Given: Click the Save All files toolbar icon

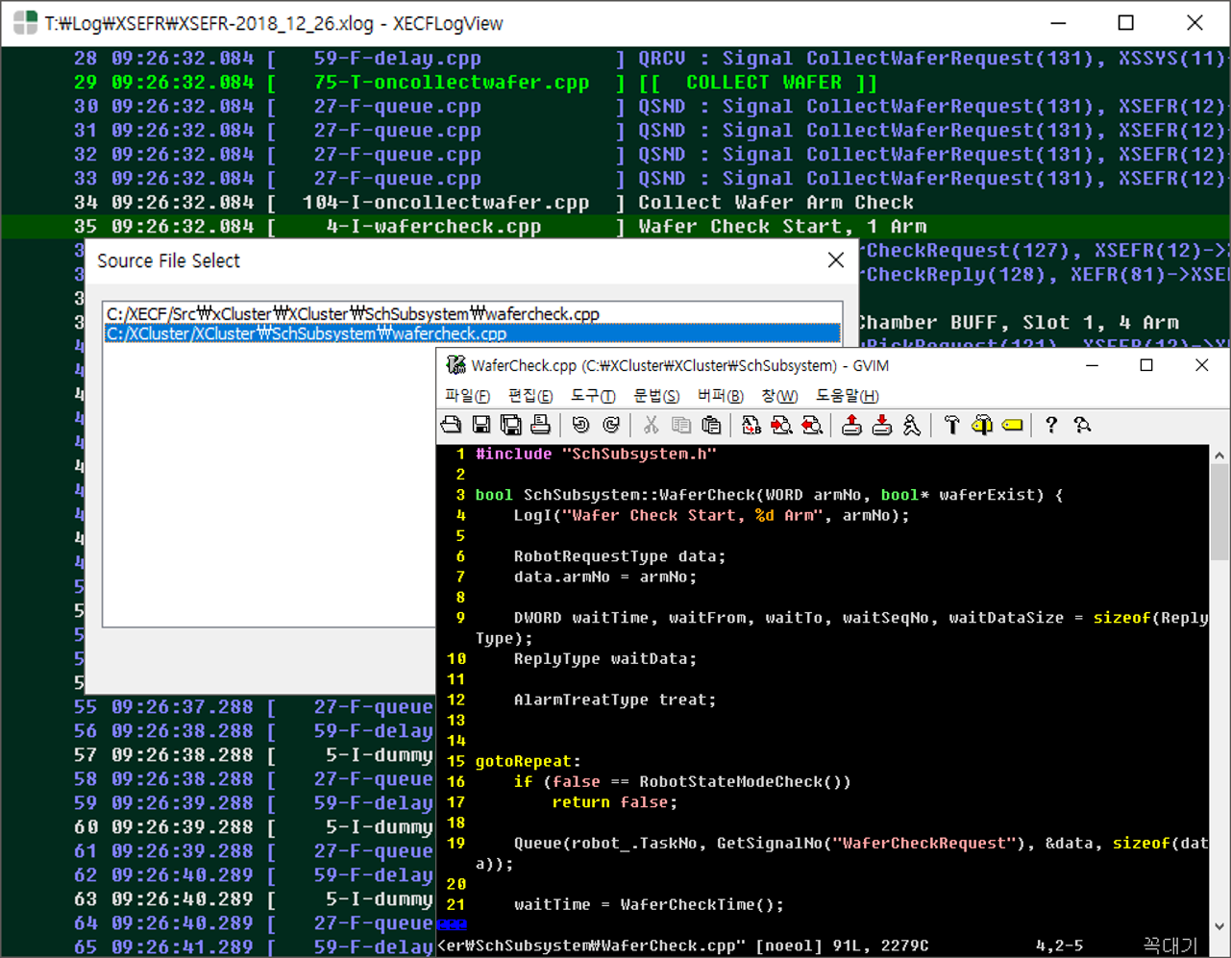Looking at the screenshot, I should point(511,425).
